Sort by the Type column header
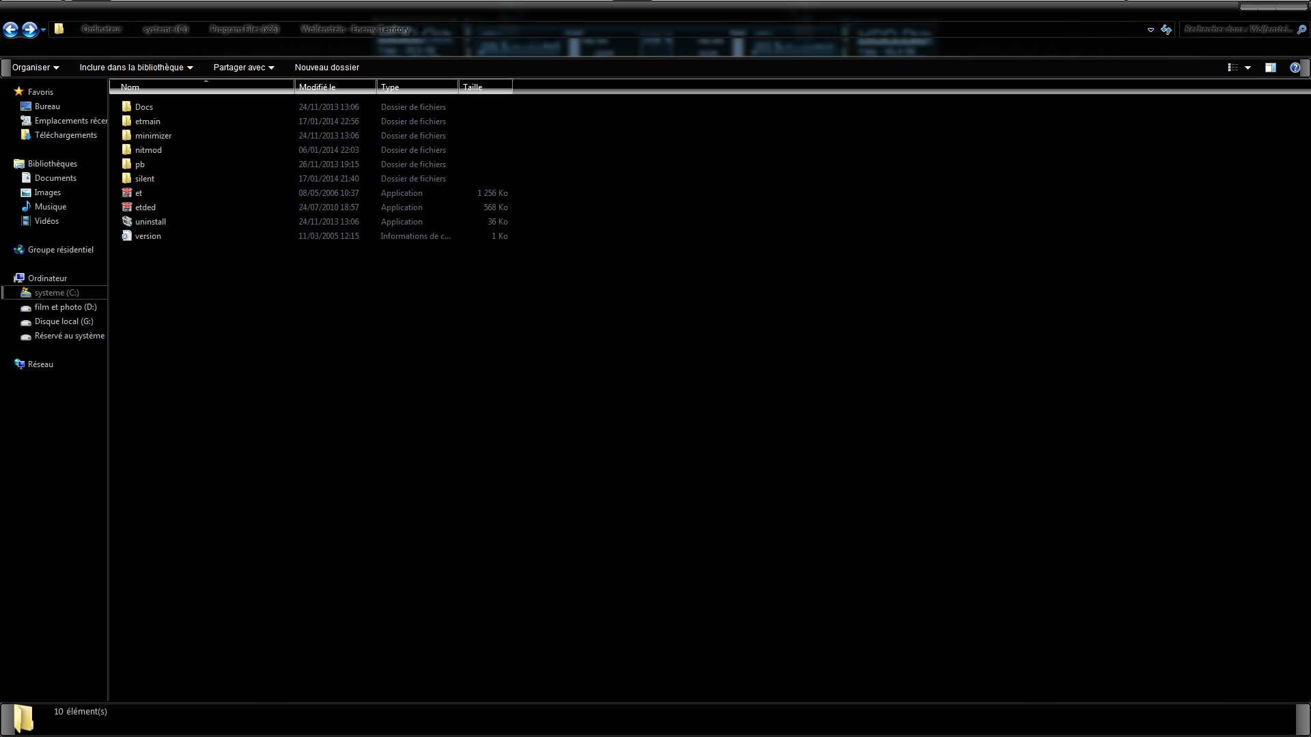1311x737 pixels. [417, 87]
